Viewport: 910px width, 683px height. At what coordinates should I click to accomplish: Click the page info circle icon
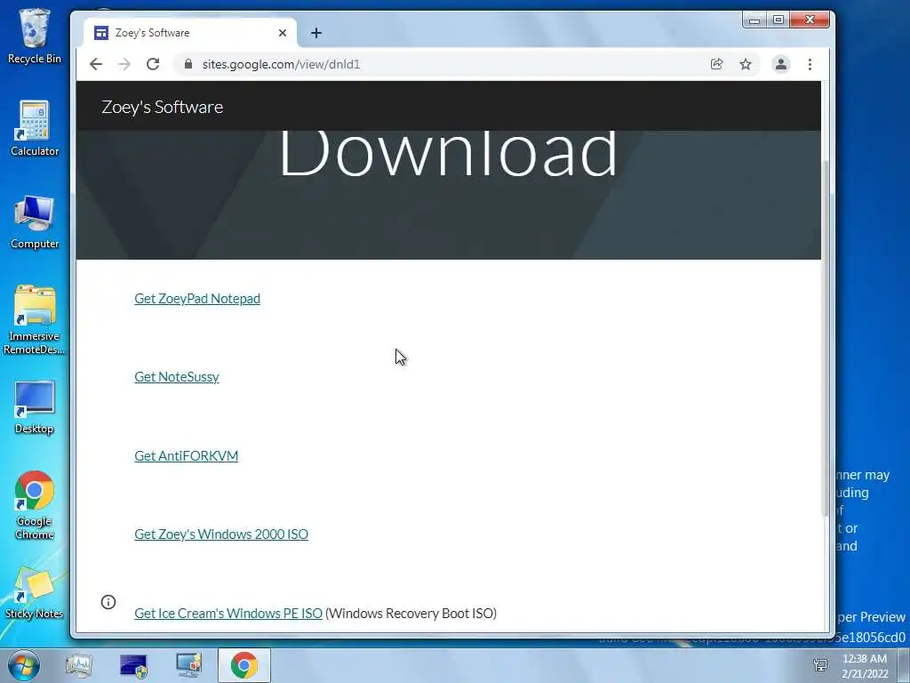point(108,602)
